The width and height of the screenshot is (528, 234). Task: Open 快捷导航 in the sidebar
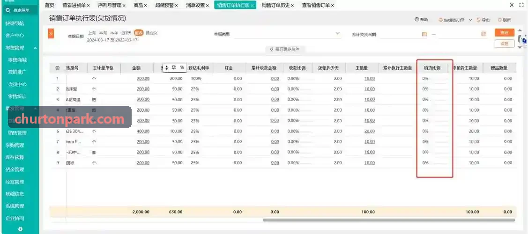point(15,23)
